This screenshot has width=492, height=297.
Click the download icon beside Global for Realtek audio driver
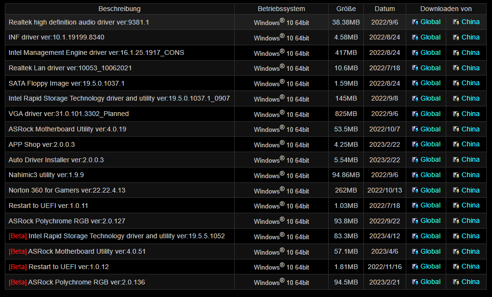(415, 22)
